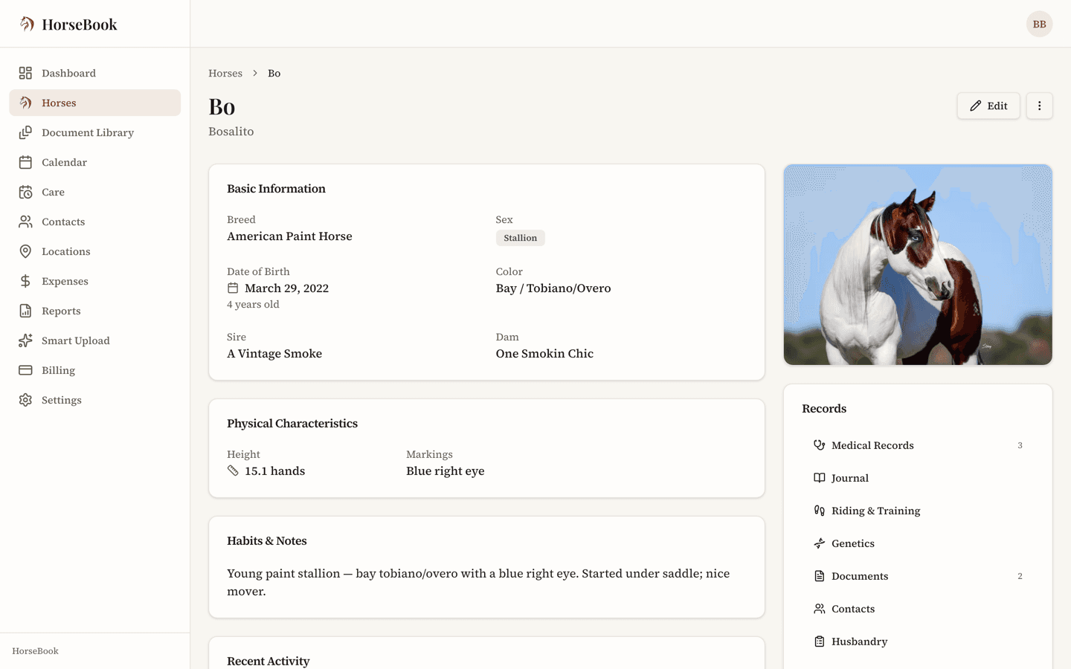The width and height of the screenshot is (1071, 669).
Task: Click the Document Library files icon
Action: [x=25, y=132]
